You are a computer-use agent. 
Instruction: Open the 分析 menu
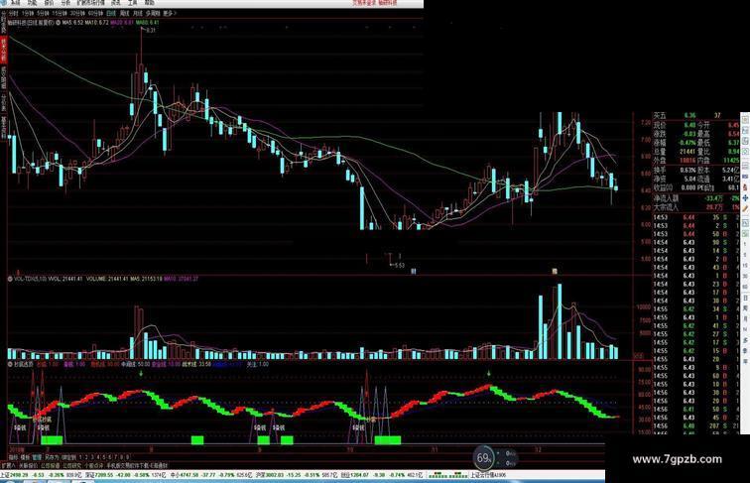pyautogui.click(x=65, y=2)
